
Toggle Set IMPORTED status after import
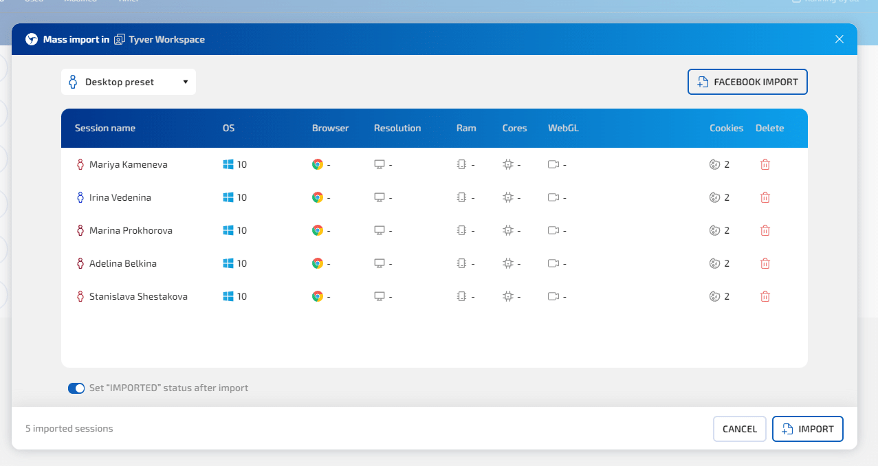(x=76, y=388)
